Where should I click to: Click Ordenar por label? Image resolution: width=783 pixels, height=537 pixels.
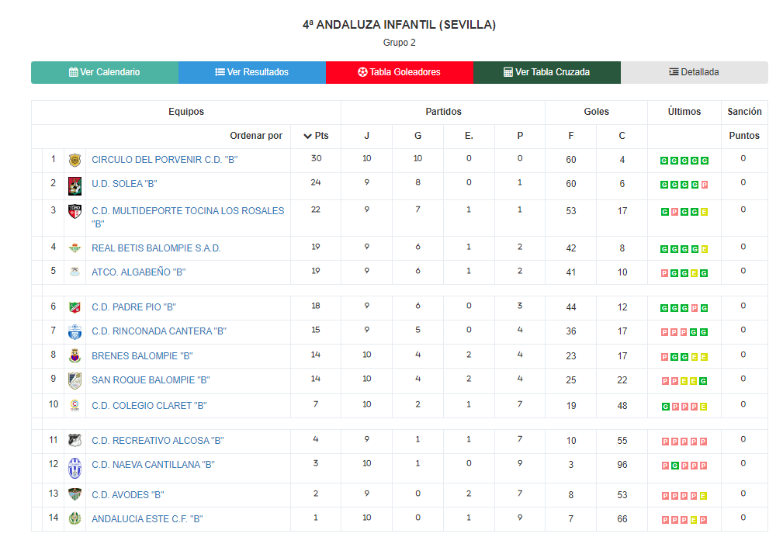(256, 136)
